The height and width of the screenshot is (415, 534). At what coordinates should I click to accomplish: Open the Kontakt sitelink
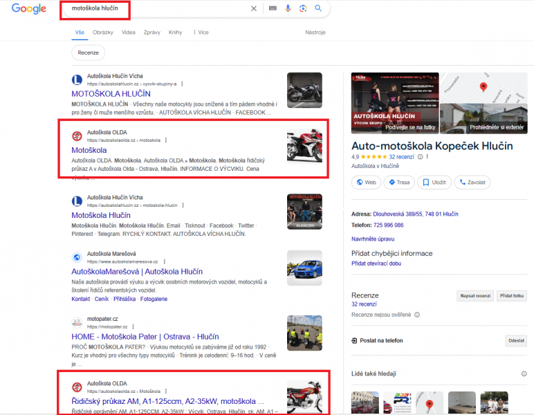pyautogui.click(x=81, y=299)
